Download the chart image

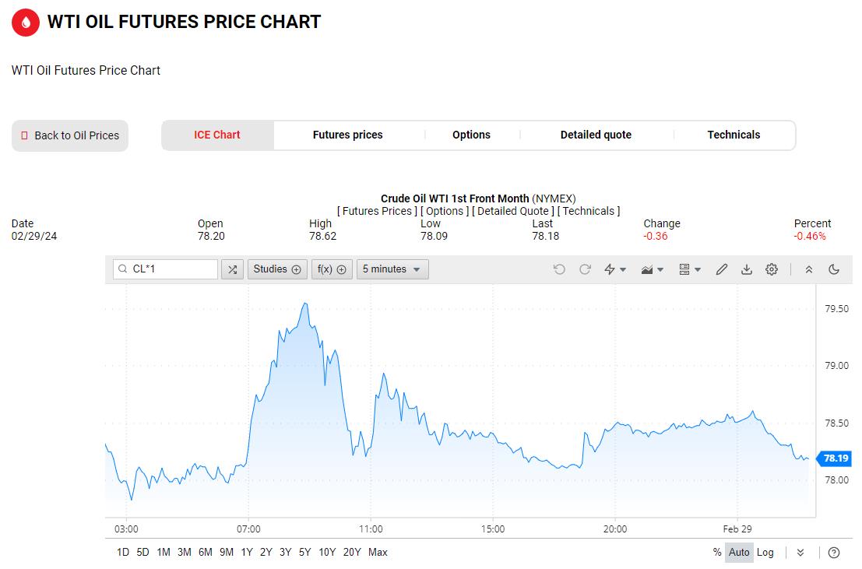(x=747, y=269)
